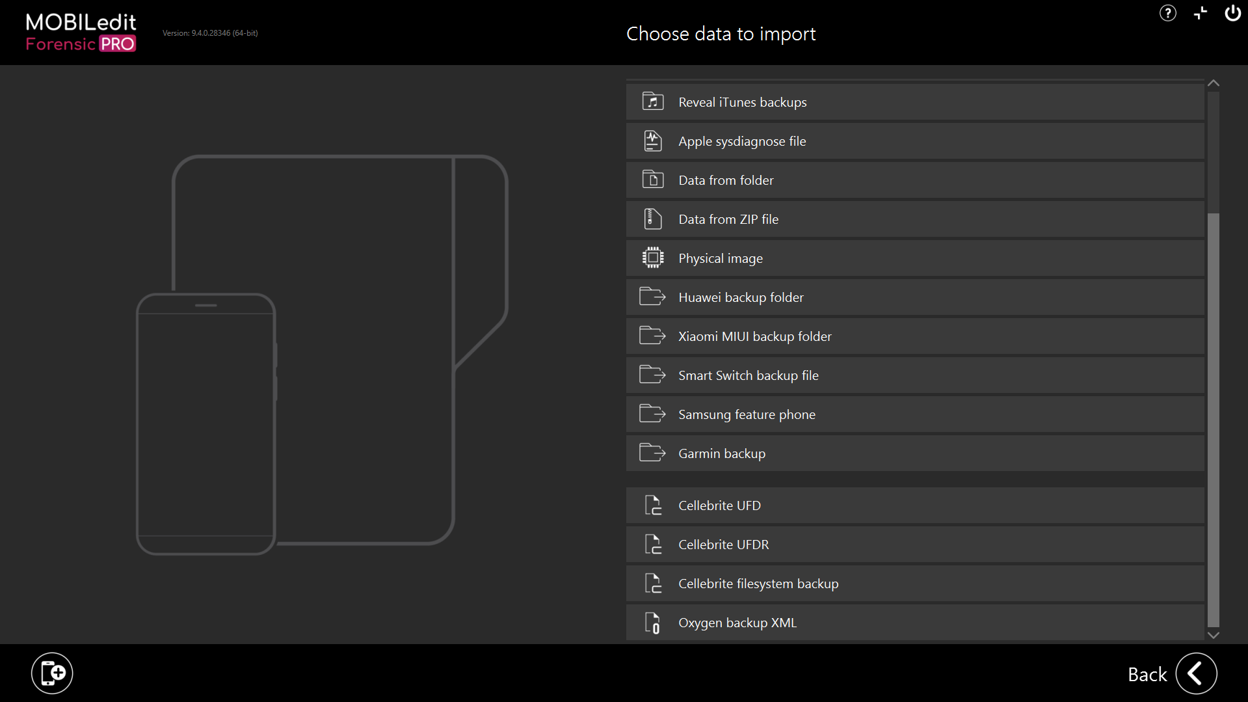The image size is (1248, 702).
Task: Click the Apple sysdiagnose file icon
Action: click(652, 141)
